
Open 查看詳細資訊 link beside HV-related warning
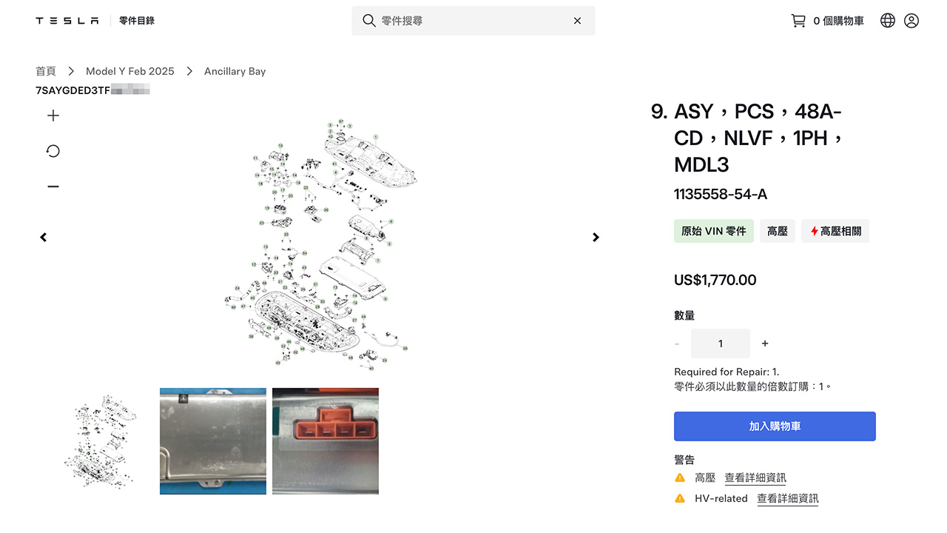tap(788, 499)
